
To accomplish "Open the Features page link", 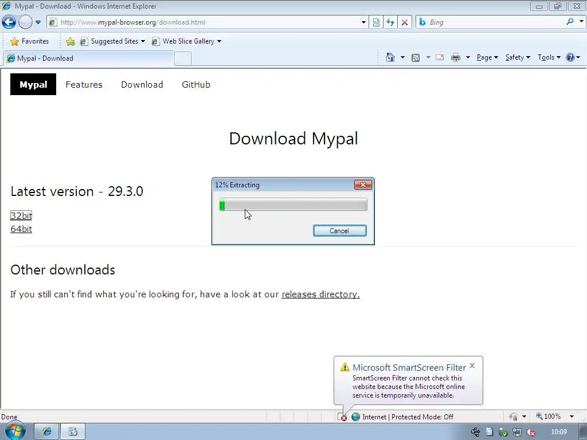I will pyautogui.click(x=84, y=85).
